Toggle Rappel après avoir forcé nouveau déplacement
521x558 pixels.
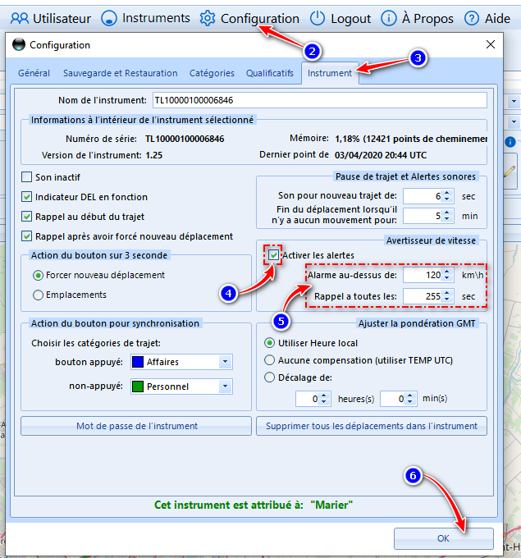(x=27, y=236)
